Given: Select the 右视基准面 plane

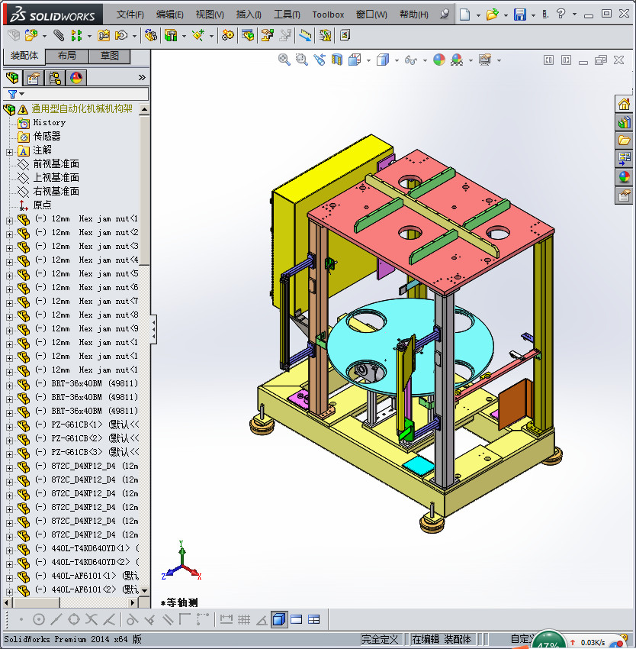Looking at the screenshot, I should point(56,191).
